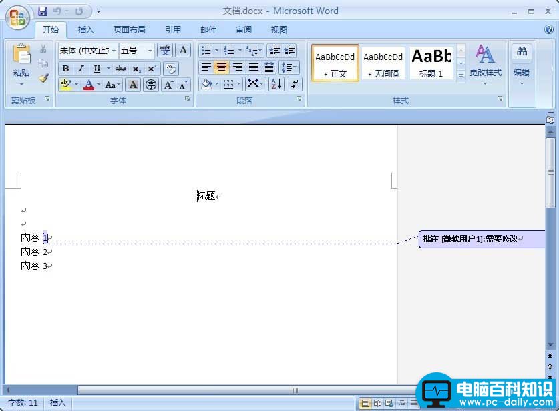Center align the text
This screenshot has width=559, height=411.
pyautogui.click(x=221, y=67)
